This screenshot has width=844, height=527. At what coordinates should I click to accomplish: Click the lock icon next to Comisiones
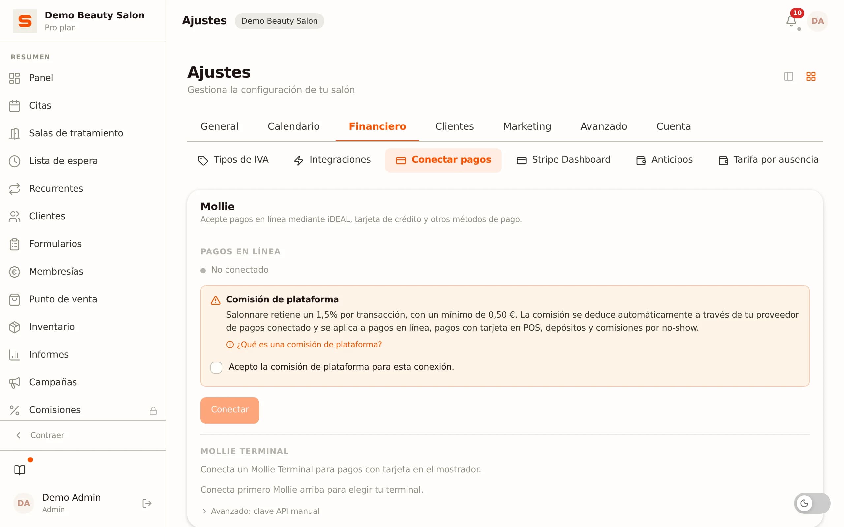click(x=153, y=411)
